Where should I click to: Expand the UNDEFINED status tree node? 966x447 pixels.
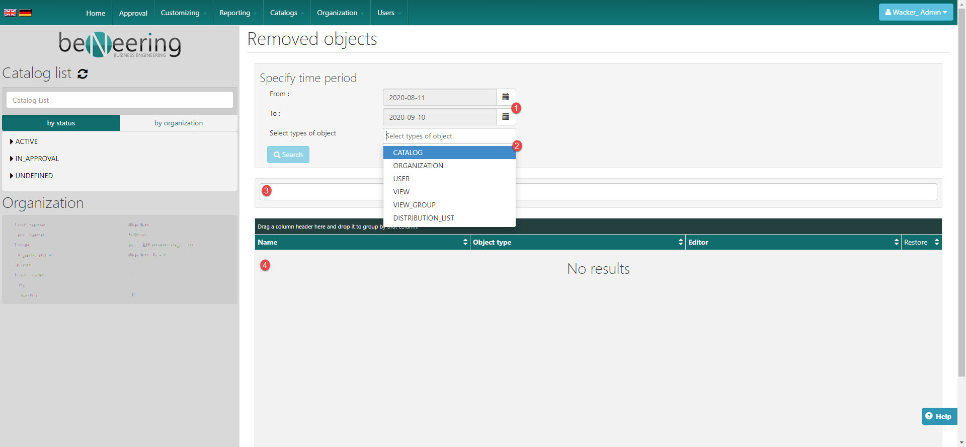[12, 176]
